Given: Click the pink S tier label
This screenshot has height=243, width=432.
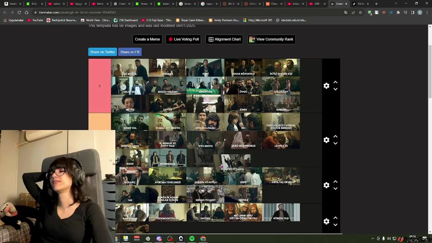Looking at the screenshot, I should pos(100,86).
